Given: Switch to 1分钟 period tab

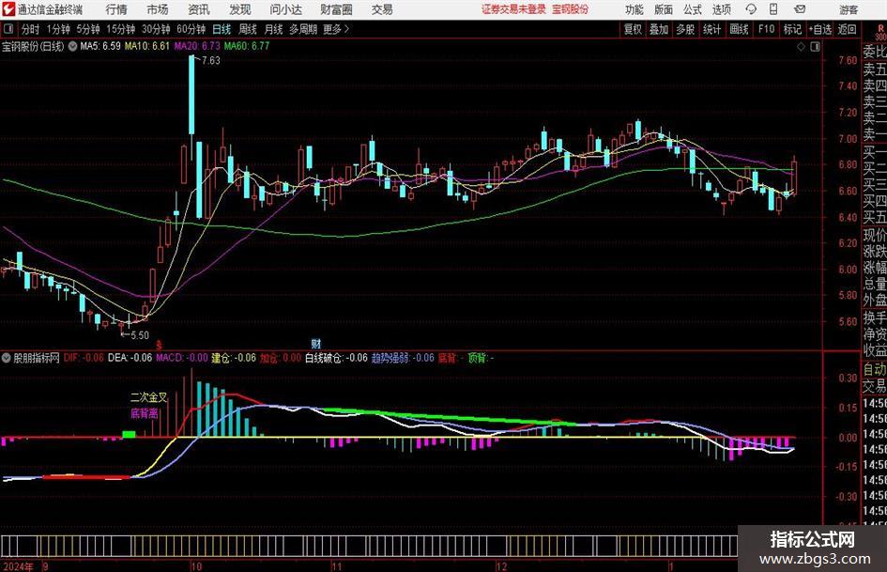Looking at the screenshot, I should 58,29.
